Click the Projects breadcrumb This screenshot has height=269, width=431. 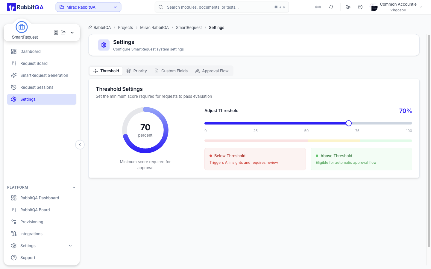125,27
